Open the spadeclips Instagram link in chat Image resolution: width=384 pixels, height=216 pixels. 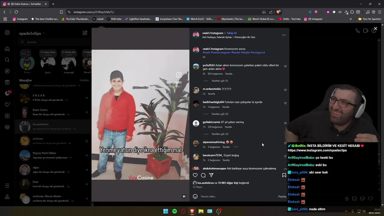point(317,150)
